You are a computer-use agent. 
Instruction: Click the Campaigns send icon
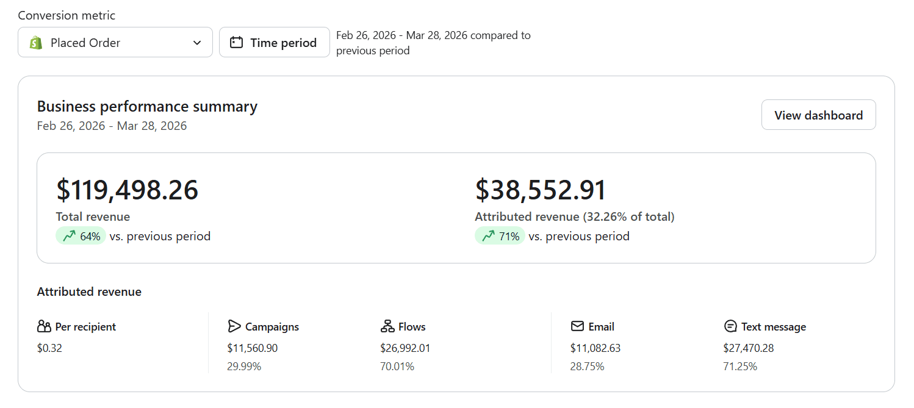[235, 326]
